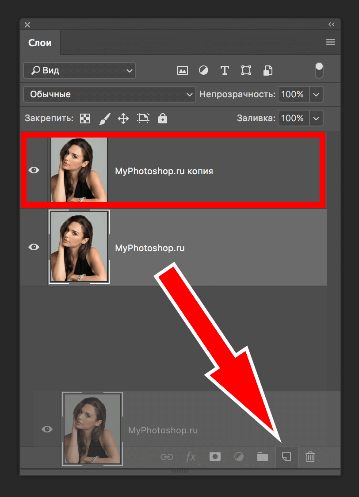Click the lock all padlock icon
359x497 pixels.
click(x=163, y=118)
